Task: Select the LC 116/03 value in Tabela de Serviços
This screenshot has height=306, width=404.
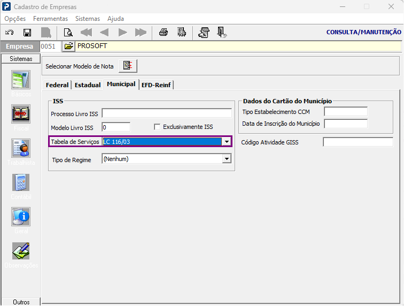Action: pos(162,142)
